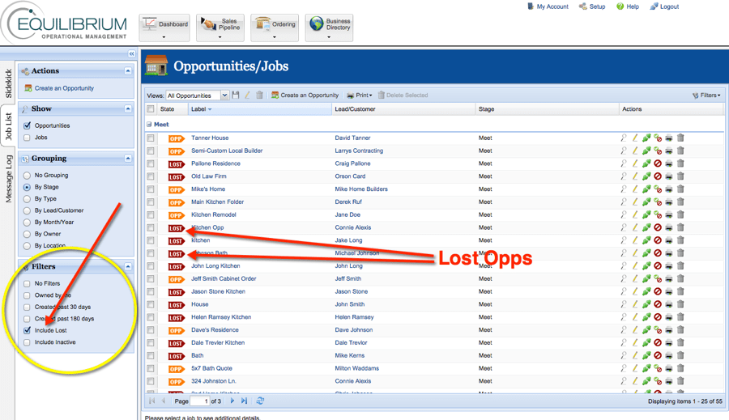Select all rows with header checkbox
This screenshot has height=420, width=729.
pos(151,108)
